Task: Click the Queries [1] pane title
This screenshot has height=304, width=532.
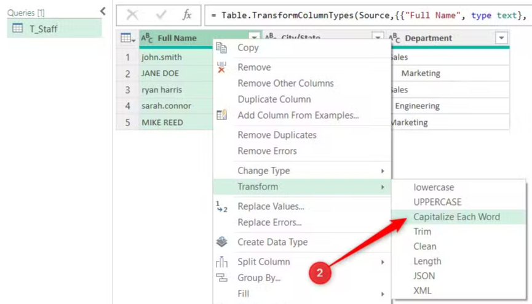Action: (x=26, y=13)
